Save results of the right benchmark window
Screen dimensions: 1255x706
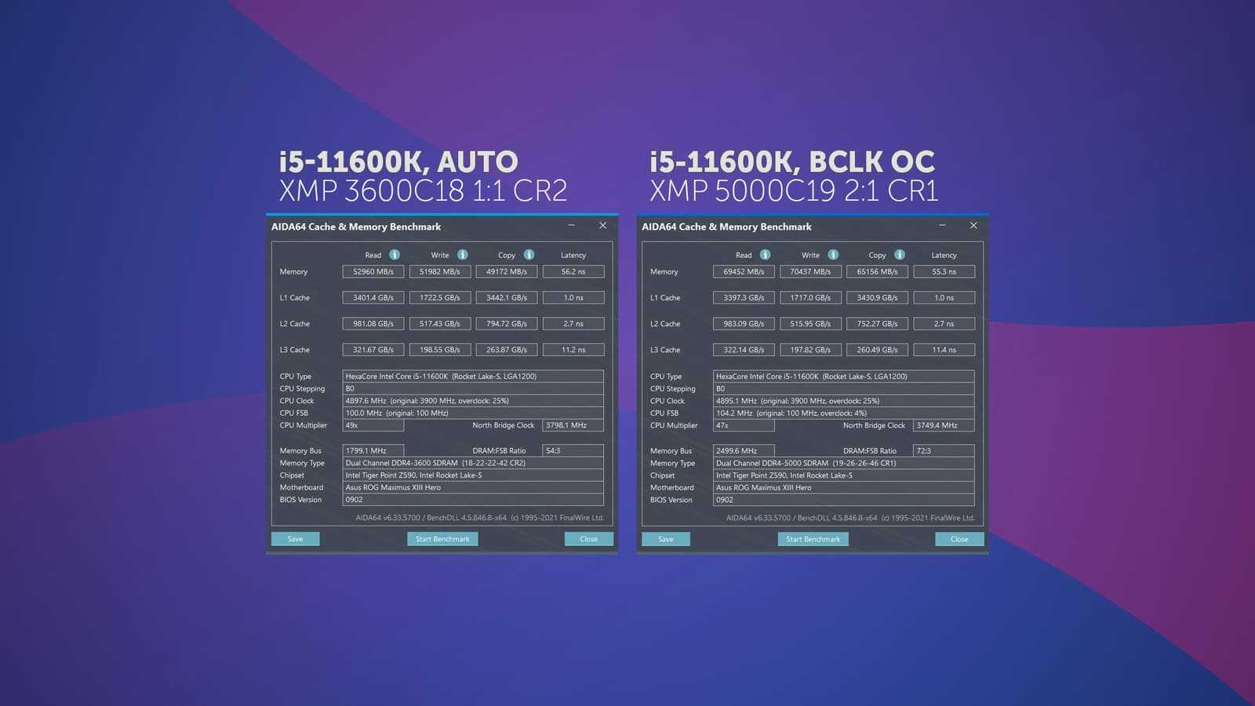coord(665,539)
